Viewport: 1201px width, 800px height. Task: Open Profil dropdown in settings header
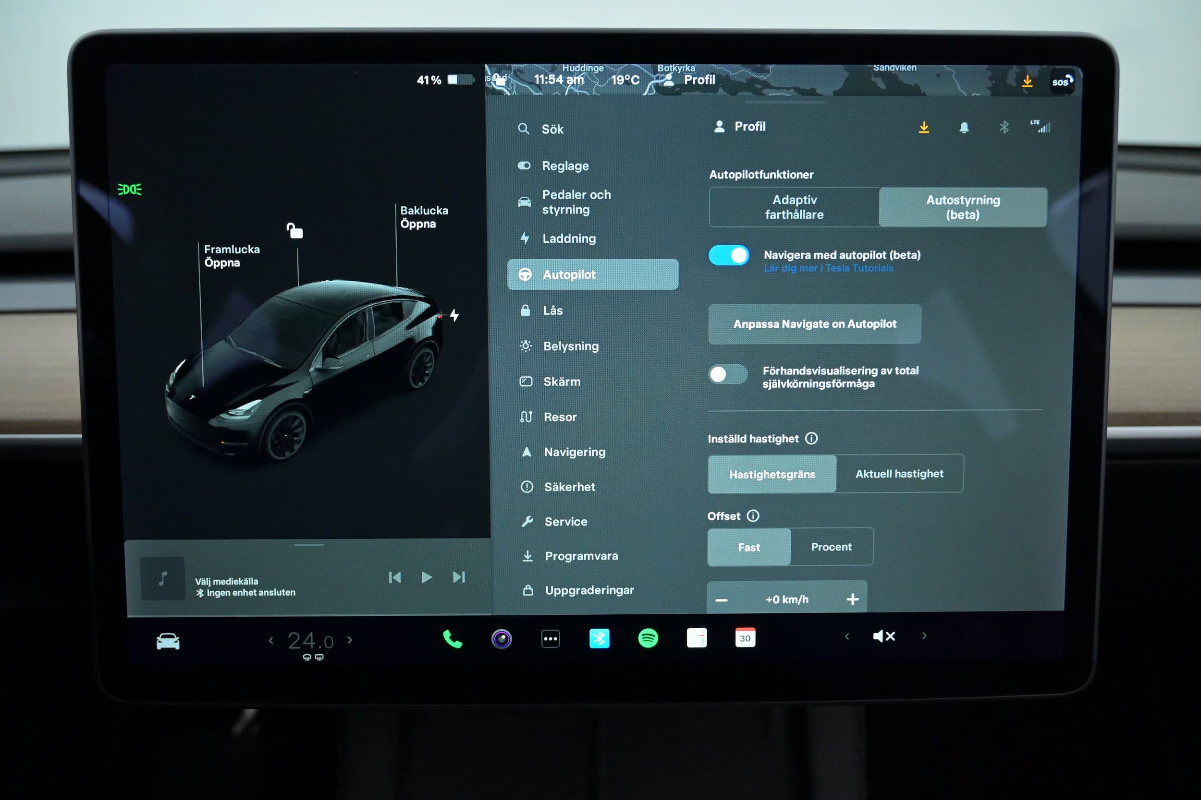coord(739,127)
